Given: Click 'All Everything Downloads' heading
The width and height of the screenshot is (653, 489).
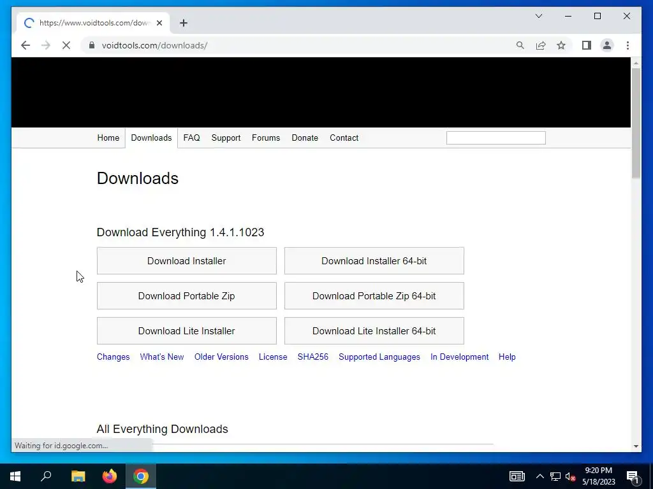Looking at the screenshot, I should [163, 429].
